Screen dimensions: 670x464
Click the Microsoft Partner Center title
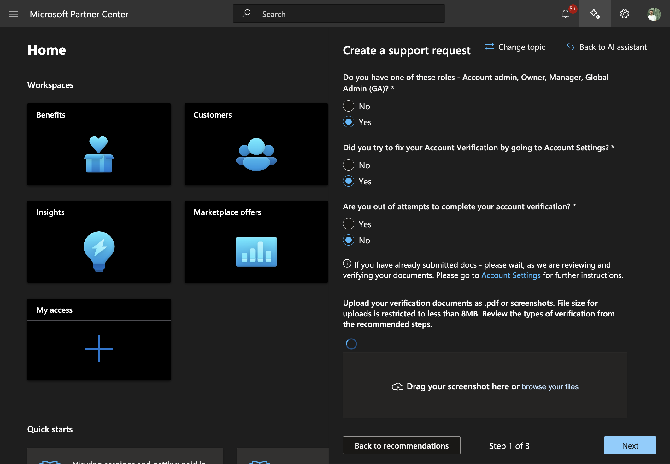point(79,14)
